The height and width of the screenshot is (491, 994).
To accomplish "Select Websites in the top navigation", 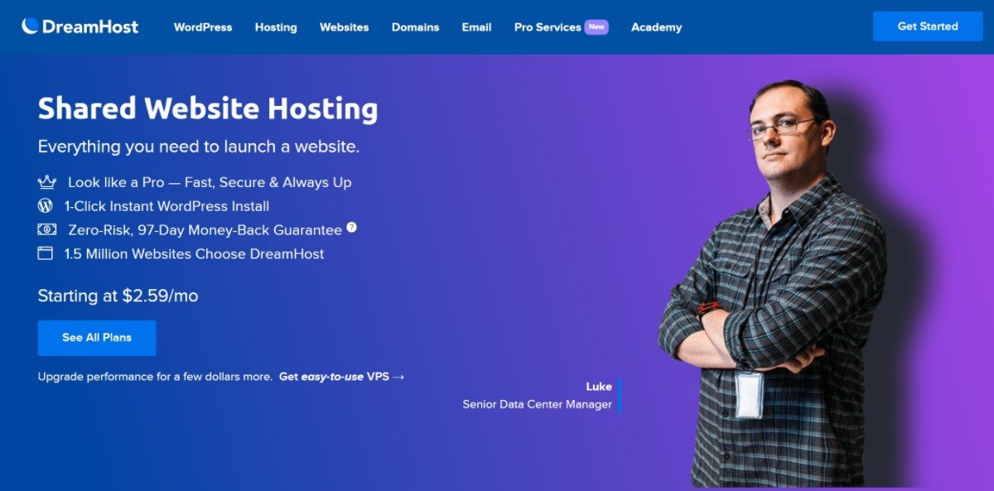I will (344, 27).
